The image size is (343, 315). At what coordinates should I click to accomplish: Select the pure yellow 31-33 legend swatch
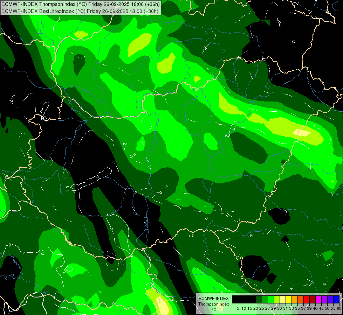click(289, 299)
